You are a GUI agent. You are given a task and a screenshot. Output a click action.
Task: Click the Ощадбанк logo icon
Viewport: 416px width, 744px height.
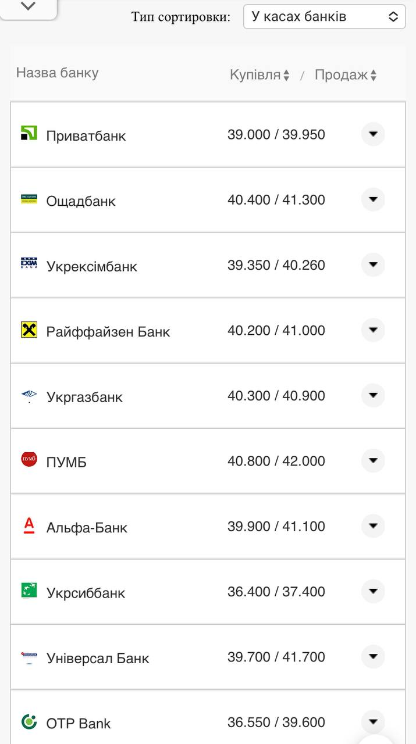(29, 199)
